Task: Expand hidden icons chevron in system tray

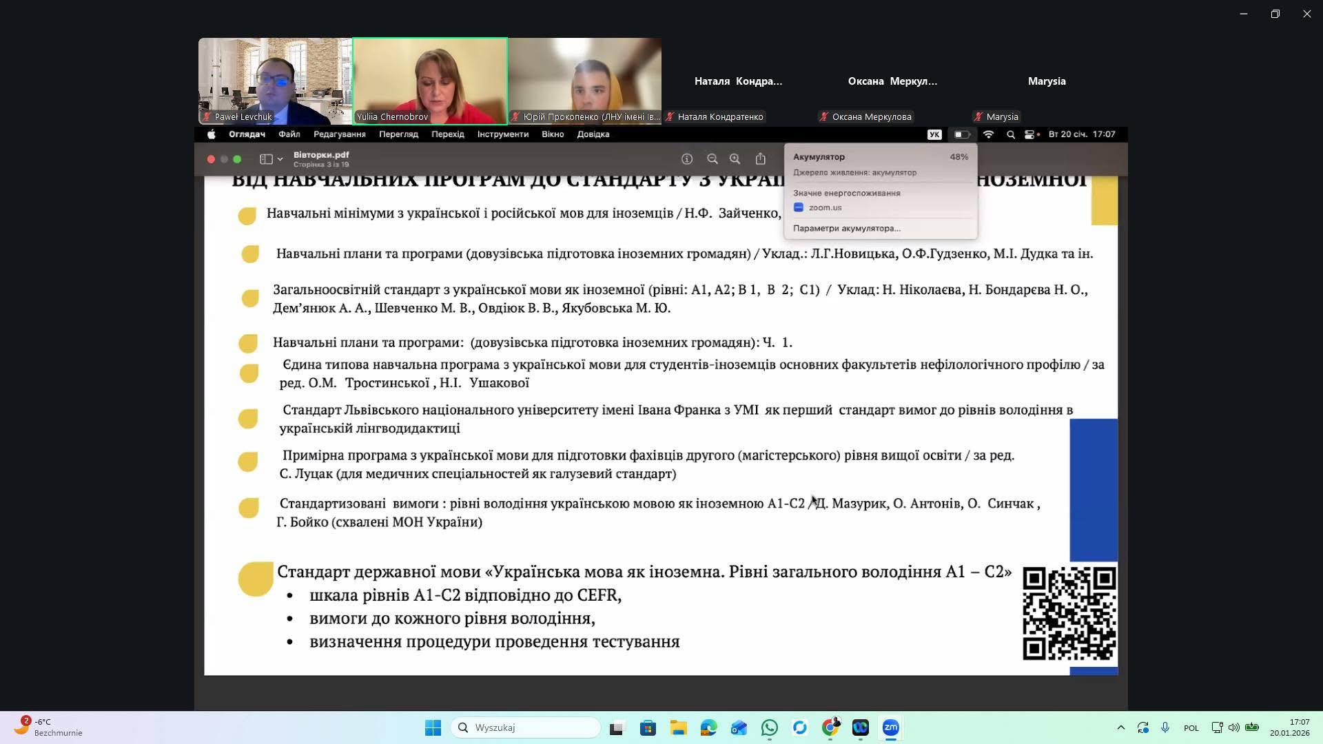Action: (x=1120, y=727)
